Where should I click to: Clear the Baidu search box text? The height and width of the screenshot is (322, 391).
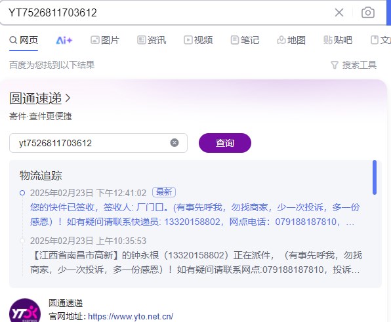(x=339, y=12)
